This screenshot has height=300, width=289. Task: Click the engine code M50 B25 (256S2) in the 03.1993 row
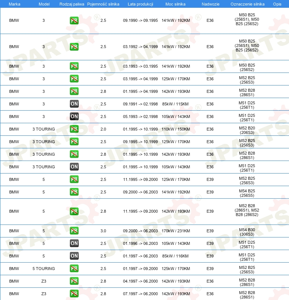(x=247, y=67)
